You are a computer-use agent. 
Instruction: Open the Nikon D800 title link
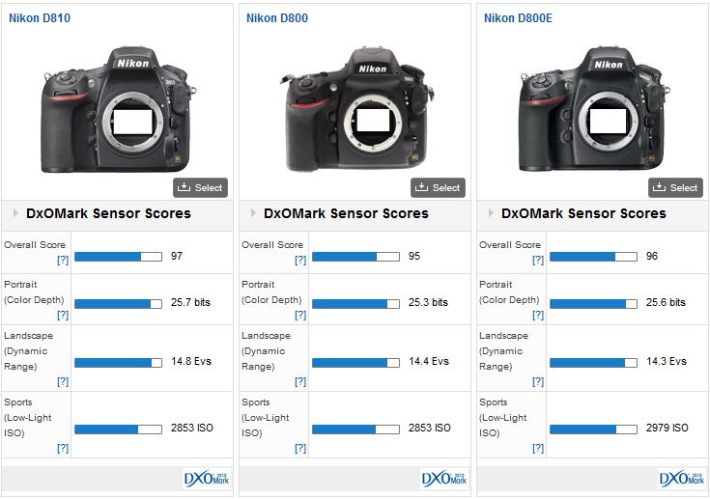tap(277, 18)
